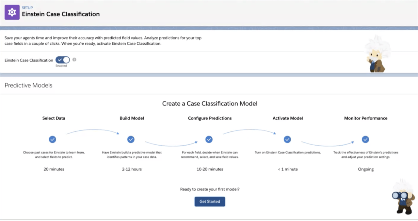Image resolution: width=418 pixels, height=221 pixels.
Task: Click the 'Einstein Case Classification' page title
Action: 61,14
